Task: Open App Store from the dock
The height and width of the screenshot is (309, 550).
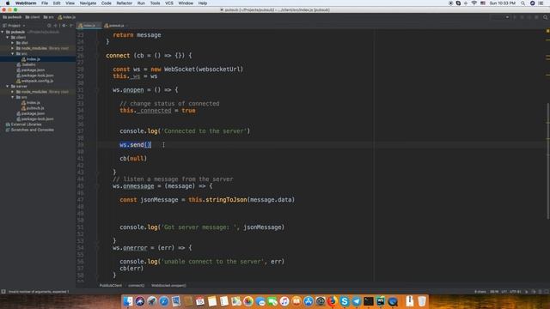Action: pyautogui.click(x=309, y=301)
